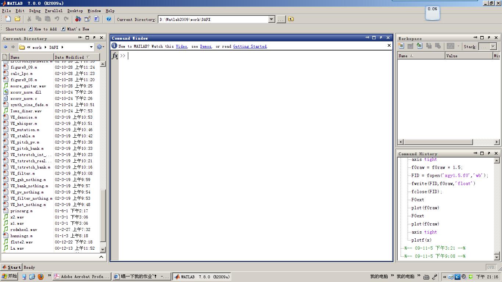The image size is (502, 282).
Task: Select file hanningz.m
Action: tap(21, 236)
